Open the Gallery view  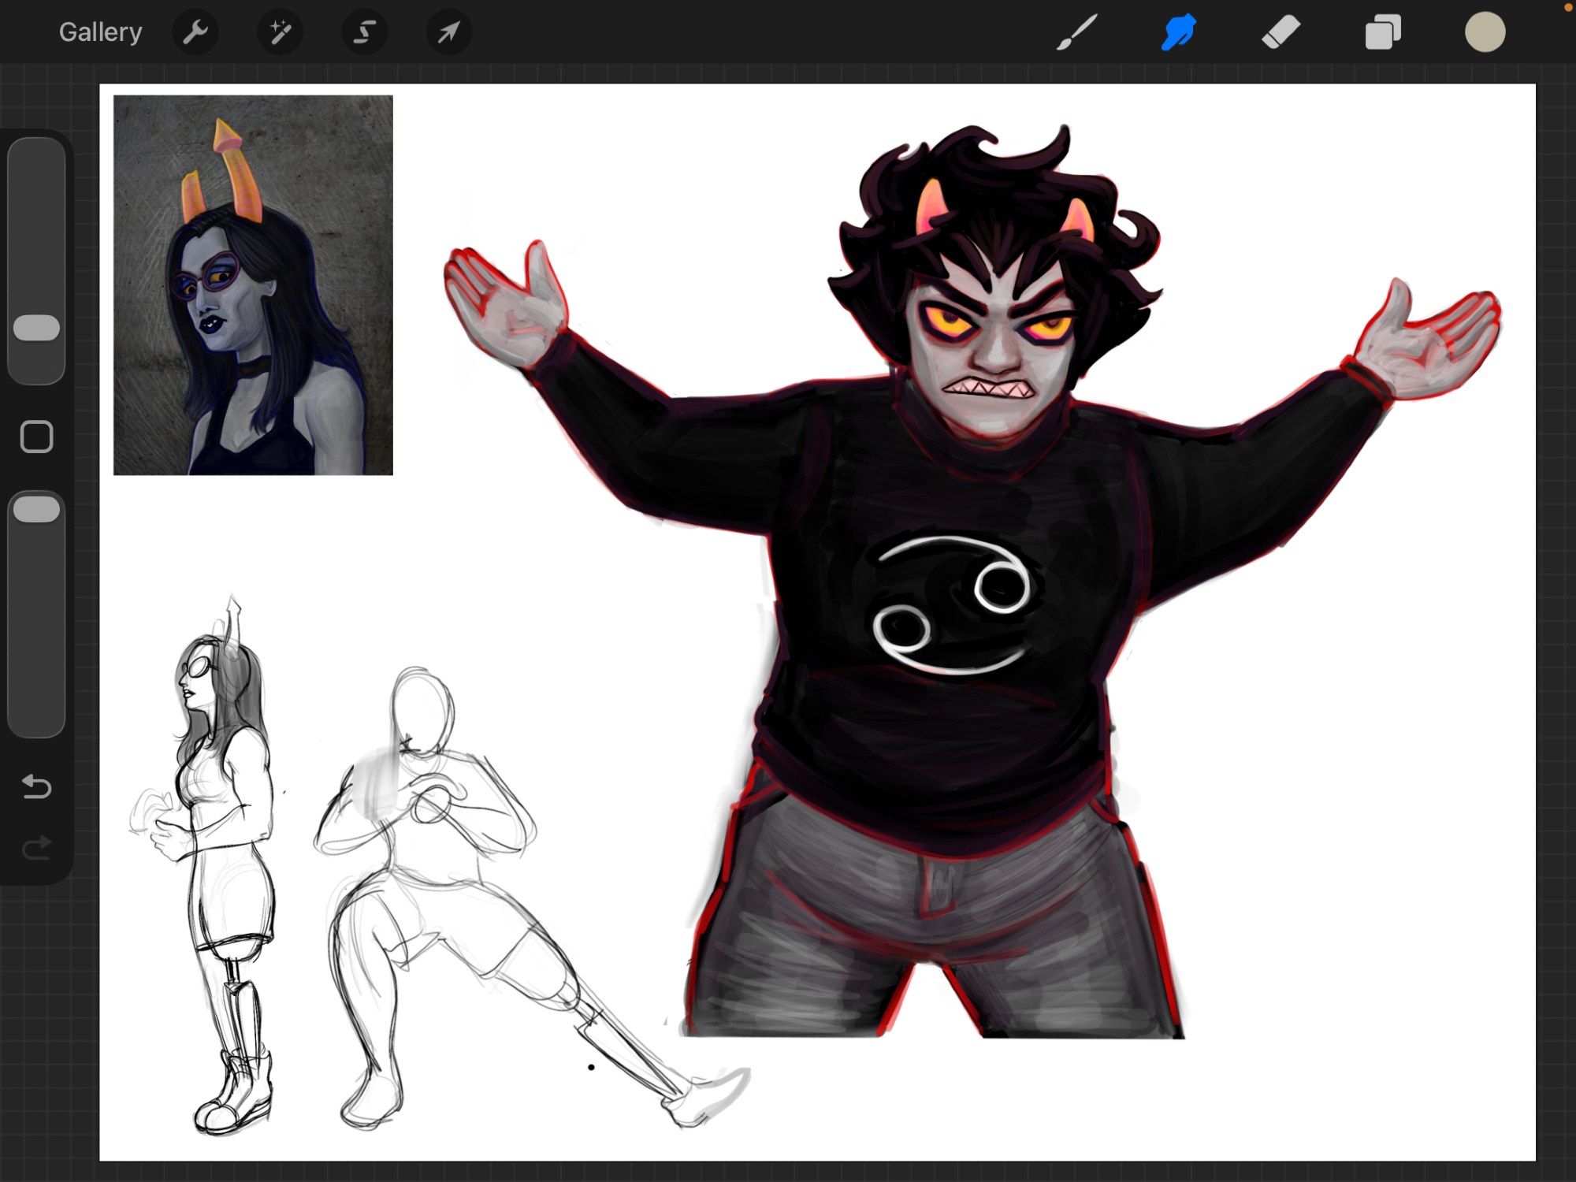(100, 32)
